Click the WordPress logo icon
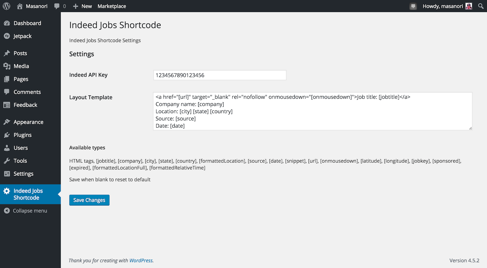This screenshot has height=268, width=487. [6, 6]
